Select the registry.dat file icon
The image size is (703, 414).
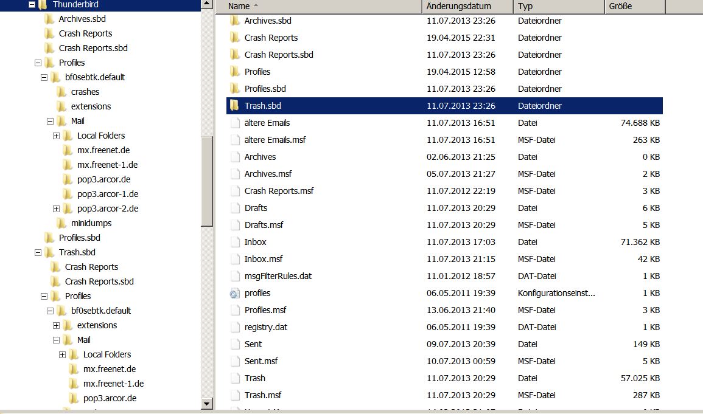tap(235, 327)
